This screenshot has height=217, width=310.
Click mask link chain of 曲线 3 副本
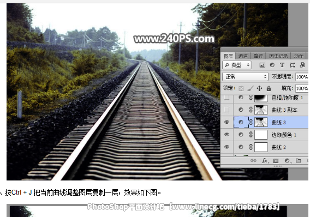[x=251, y=110]
